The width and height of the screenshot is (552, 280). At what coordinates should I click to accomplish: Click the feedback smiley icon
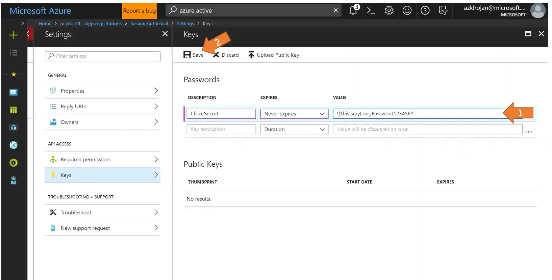[407, 10]
